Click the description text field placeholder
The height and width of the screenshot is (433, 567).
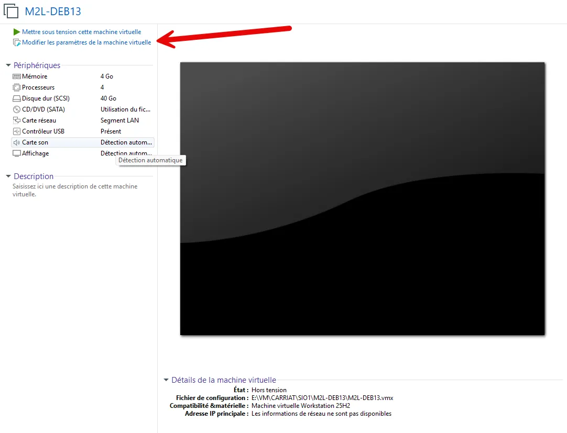(75, 190)
